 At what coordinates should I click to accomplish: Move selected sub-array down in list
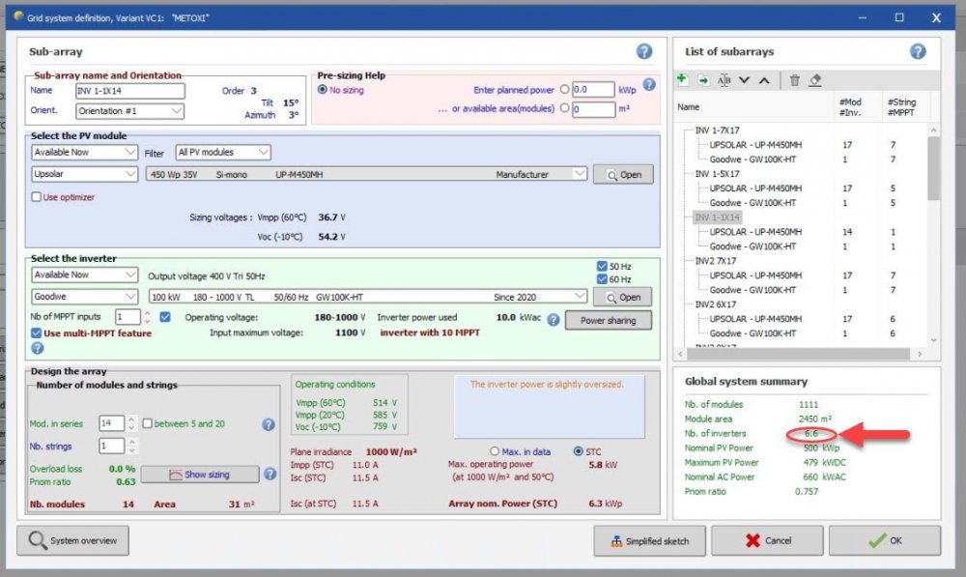coord(744,80)
